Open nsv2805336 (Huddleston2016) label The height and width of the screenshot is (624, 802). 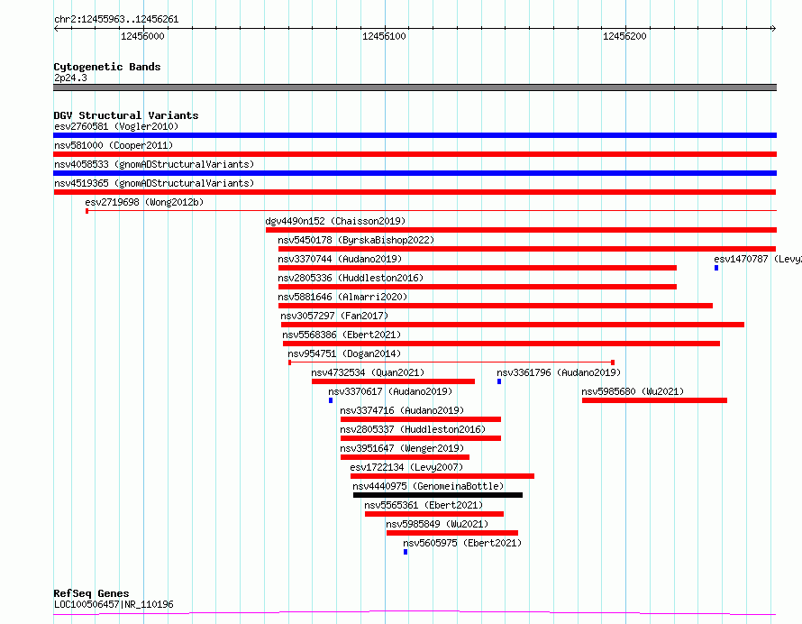coord(351,278)
